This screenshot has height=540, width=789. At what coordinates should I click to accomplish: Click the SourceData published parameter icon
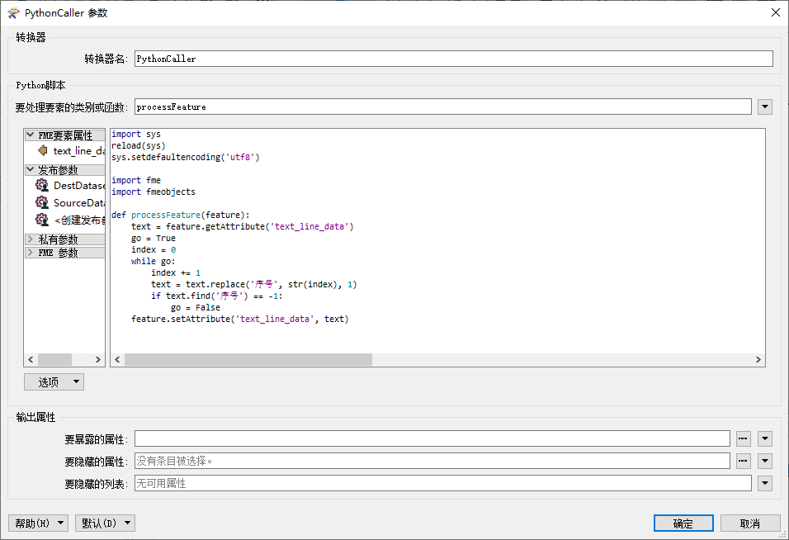tap(41, 202)
